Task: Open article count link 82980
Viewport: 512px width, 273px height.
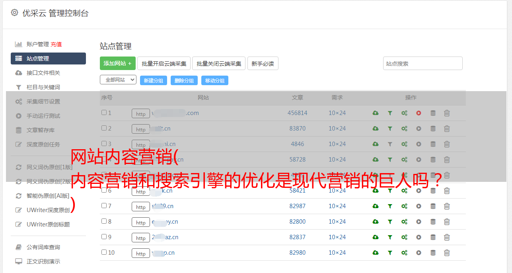Action: click(298, 253)
